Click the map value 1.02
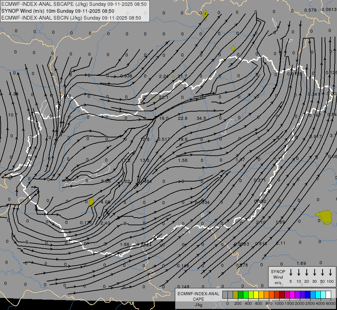Viewport: 337px width, 310px height. [126, 182]
